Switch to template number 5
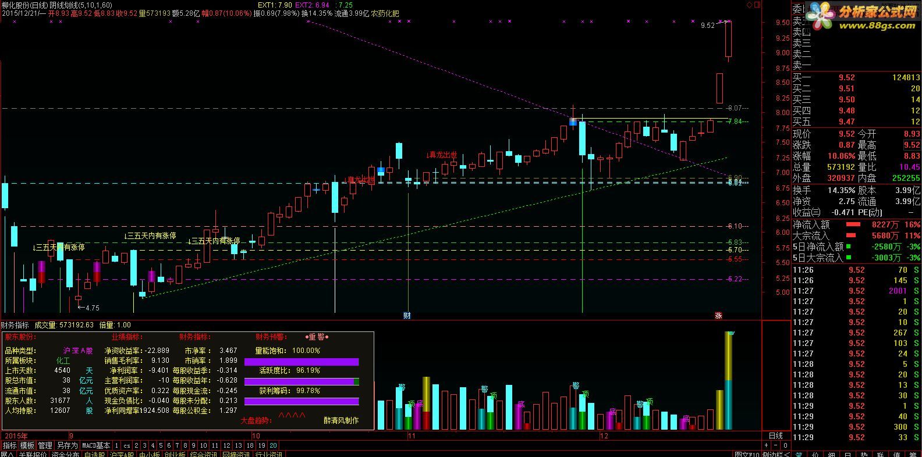The height and width of the screenshot is (457, 922). coord(161,445)
